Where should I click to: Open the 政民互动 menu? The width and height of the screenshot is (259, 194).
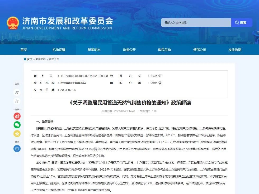164,50
